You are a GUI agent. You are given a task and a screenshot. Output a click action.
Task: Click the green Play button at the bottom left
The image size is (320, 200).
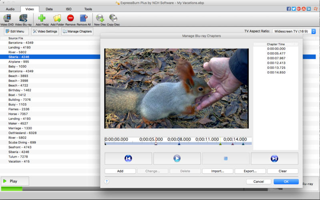tap(15, 181)
